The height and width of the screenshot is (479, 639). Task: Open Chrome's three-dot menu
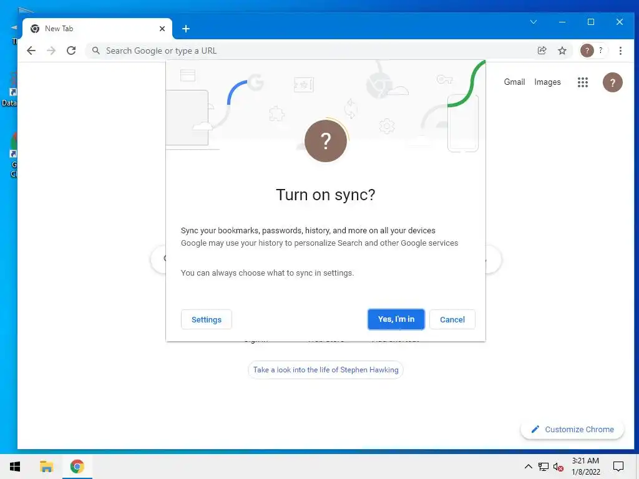tap(620, 51)
